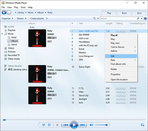Image resolution: width=148 pixels, height=131 pixels.
Task: Open the search options dropdown arrow
Action: 141,19
